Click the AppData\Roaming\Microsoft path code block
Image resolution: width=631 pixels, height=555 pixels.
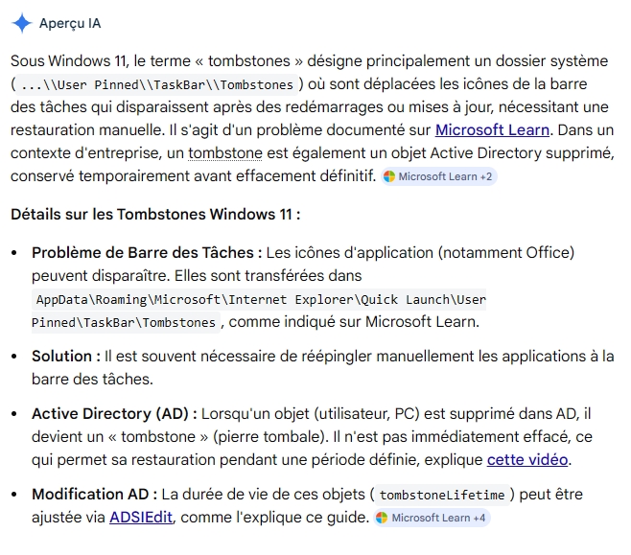pyautogui.click(x=259, y=300)
